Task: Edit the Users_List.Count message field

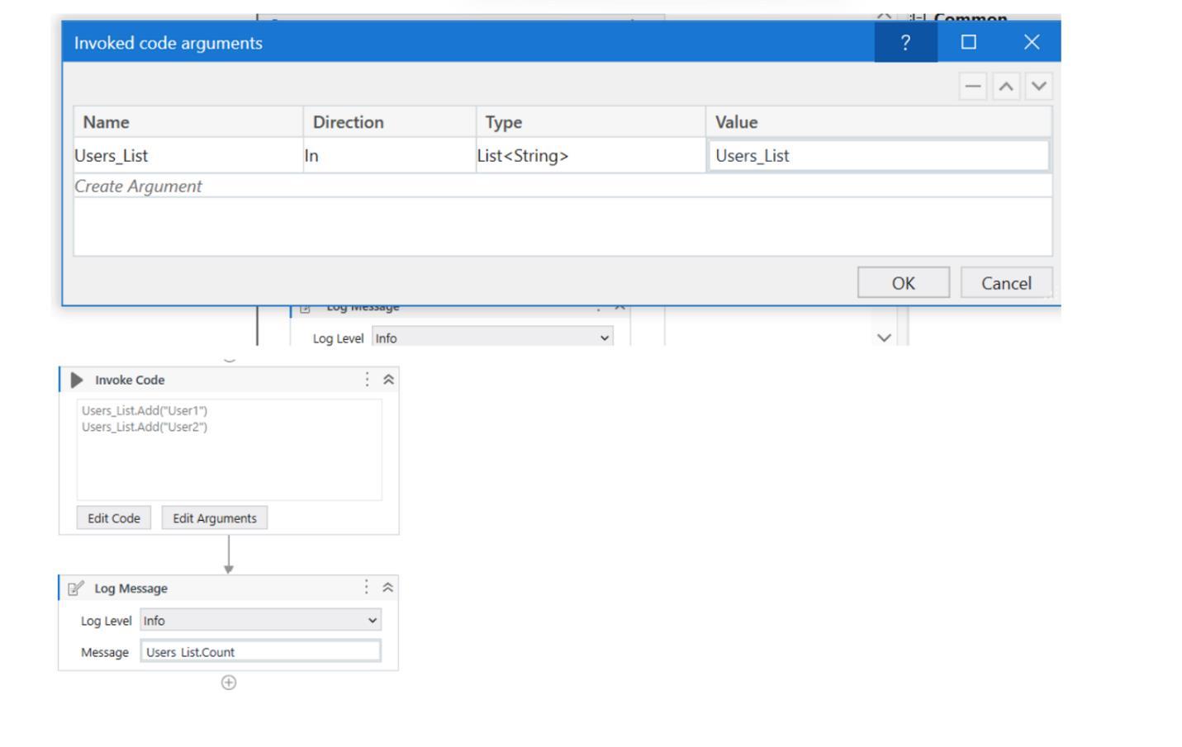Action: 261,651
